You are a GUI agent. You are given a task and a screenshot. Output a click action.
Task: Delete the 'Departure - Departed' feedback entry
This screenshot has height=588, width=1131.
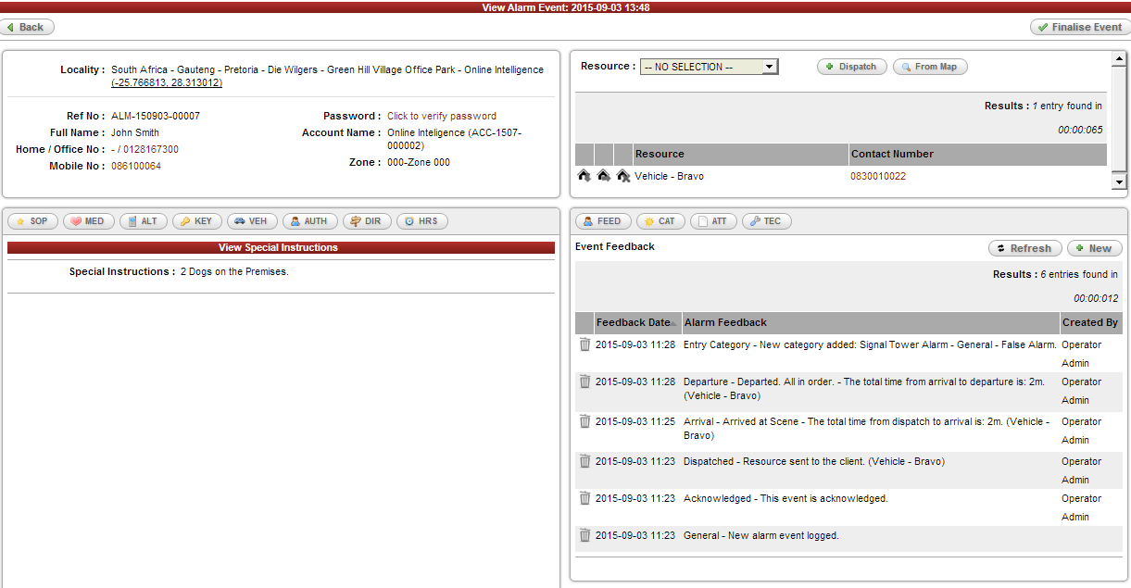coord(584,382)
